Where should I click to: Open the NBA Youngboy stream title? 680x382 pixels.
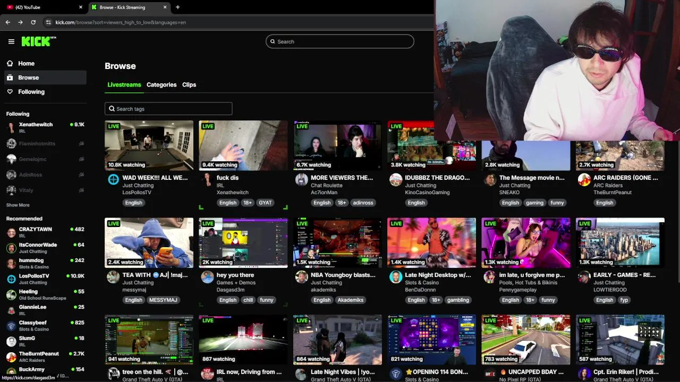point(343,275)
